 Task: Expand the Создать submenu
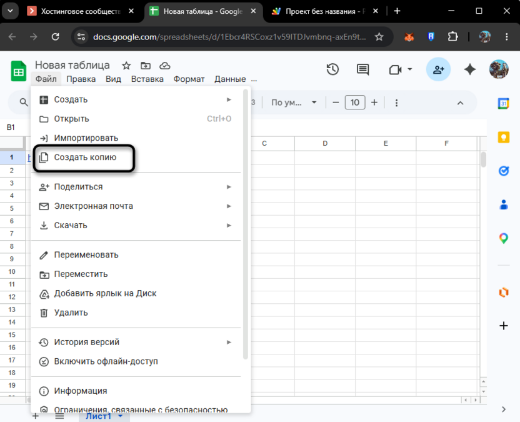pos(136,99)
